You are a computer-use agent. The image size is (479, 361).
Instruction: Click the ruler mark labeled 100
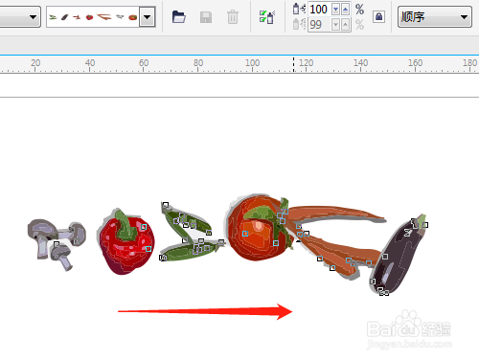point(252,63)
